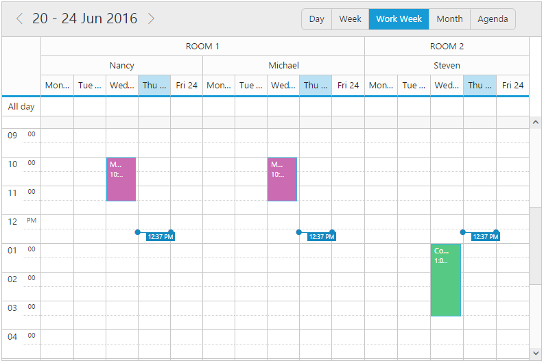Viewport: 544px width, 363px height.
Task: Select the Work Week view
Action: [x=399, y=19]
